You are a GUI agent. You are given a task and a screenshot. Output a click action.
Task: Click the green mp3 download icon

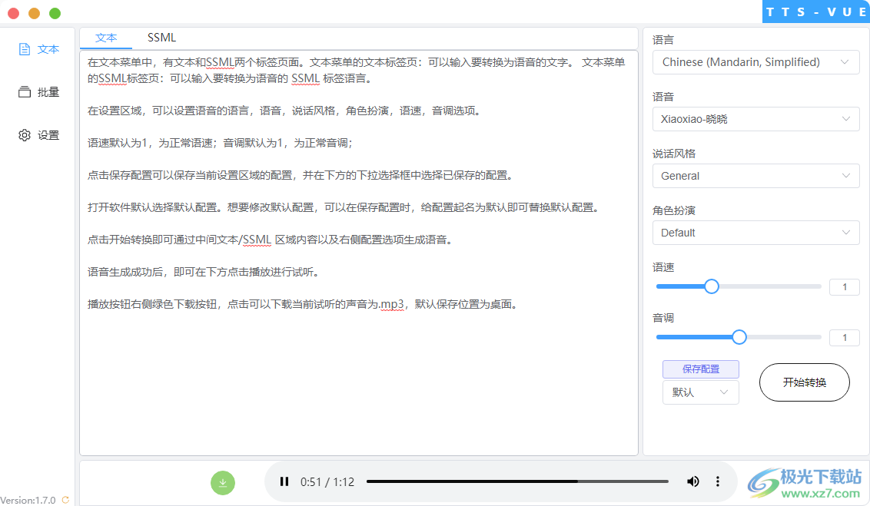pyautogui.click(x=223, y=482)
